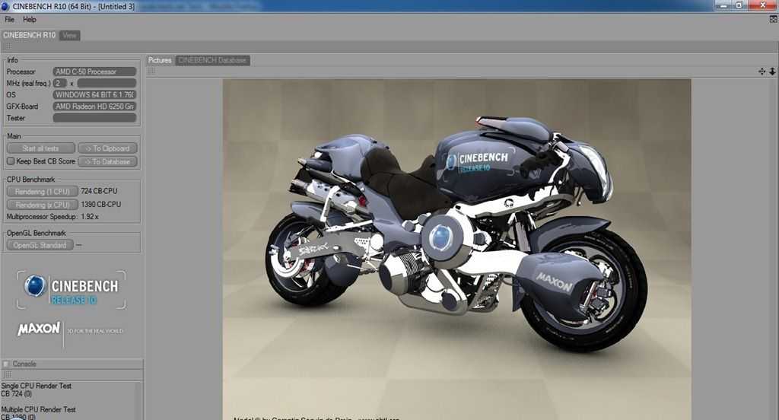
Task: Select the CINEBENCH R10 tab
Action: (x=30, y=35)
